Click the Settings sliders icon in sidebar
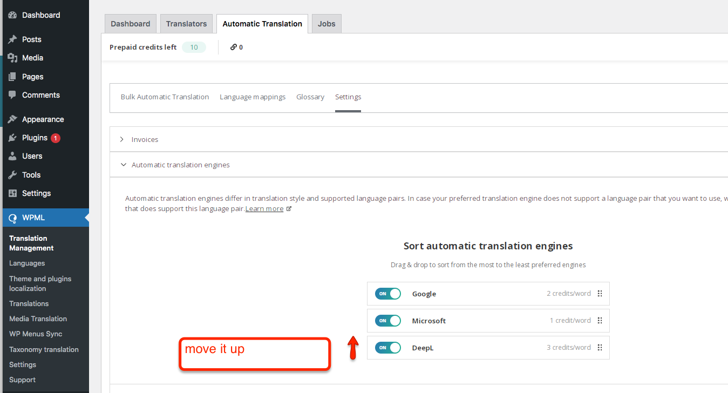Viewport: 728px width, 393px height. click(12, 193)
